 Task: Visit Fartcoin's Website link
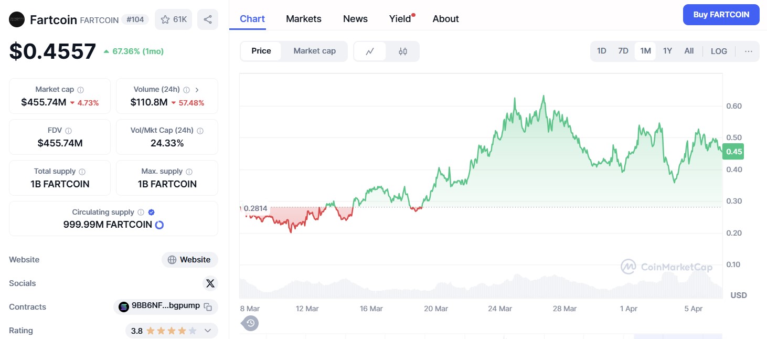[x=190, y=259]
